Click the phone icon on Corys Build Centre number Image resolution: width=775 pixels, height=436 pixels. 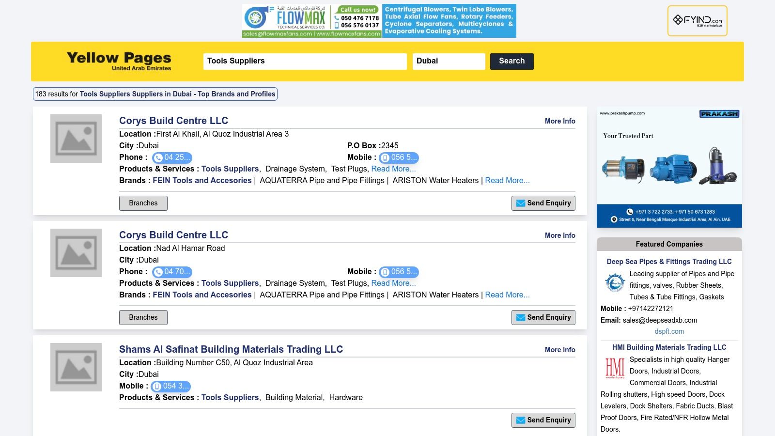point(159,157)
